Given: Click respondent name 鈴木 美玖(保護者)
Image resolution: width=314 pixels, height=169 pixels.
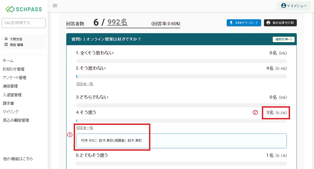Looking at the screenshot, I should click(x=112, y=141).
